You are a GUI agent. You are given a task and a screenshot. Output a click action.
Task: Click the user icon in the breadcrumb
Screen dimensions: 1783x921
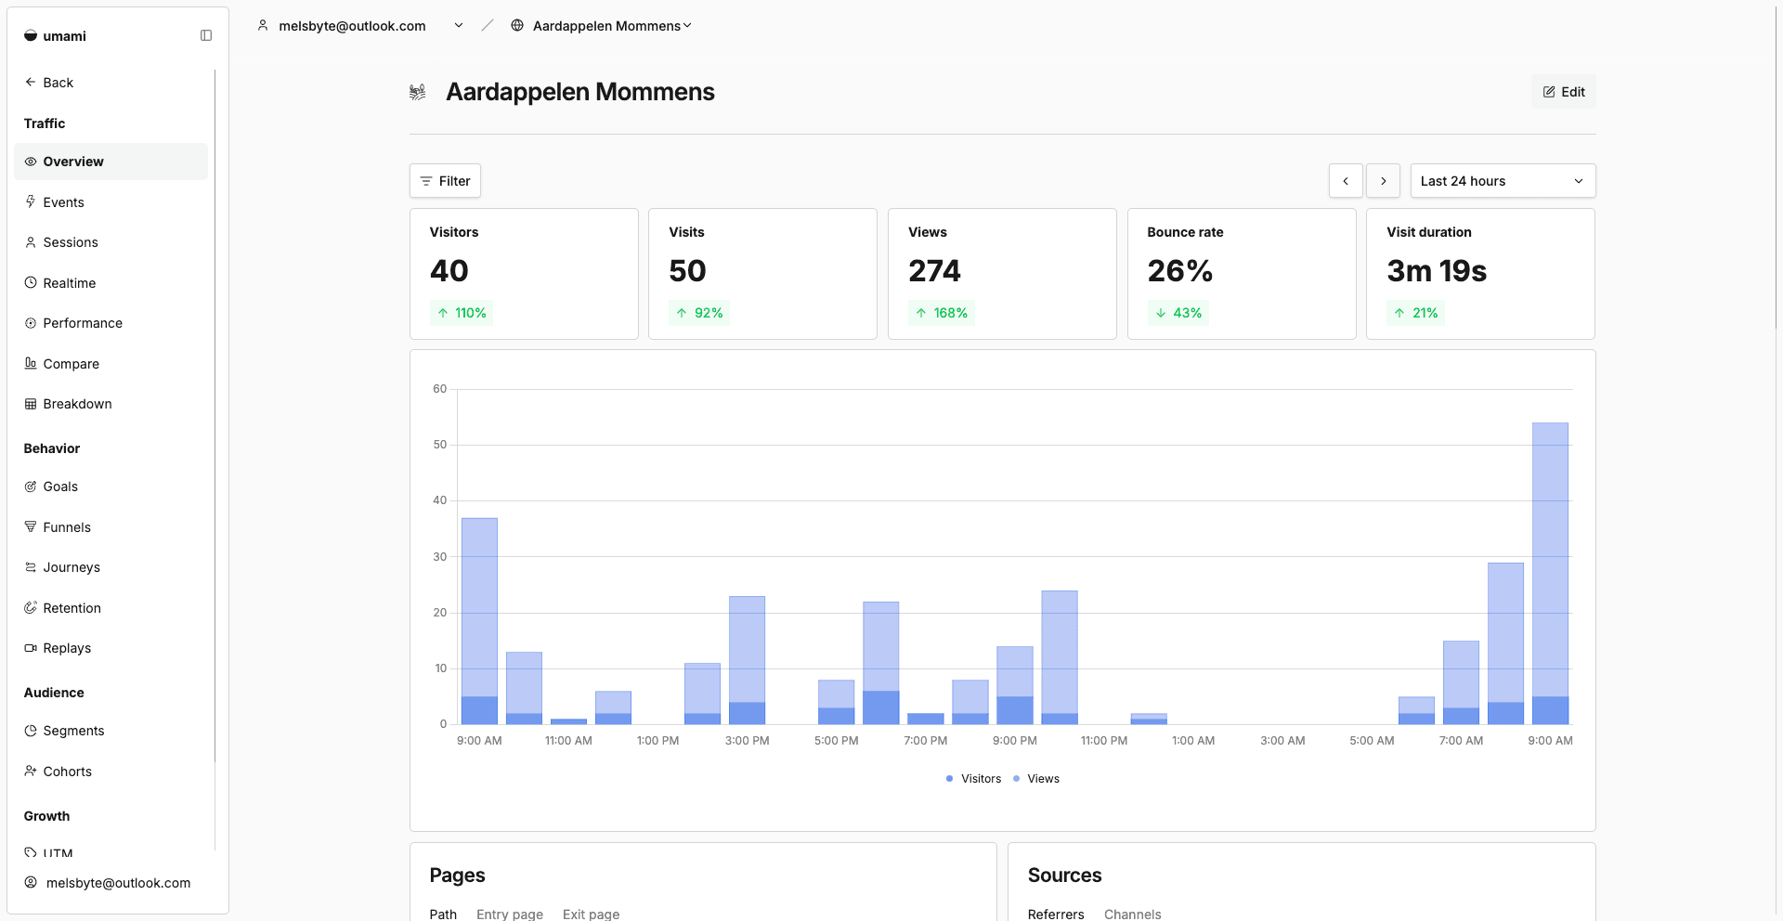click(263, 25)
